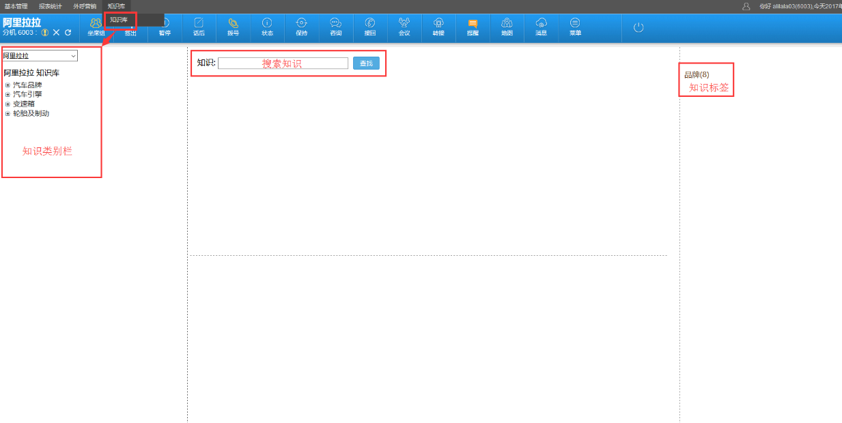Viewport: 842px width, 423px height.
Task: Select 知识库 in the dropdown submenu
Action: [x=120, y=20]
